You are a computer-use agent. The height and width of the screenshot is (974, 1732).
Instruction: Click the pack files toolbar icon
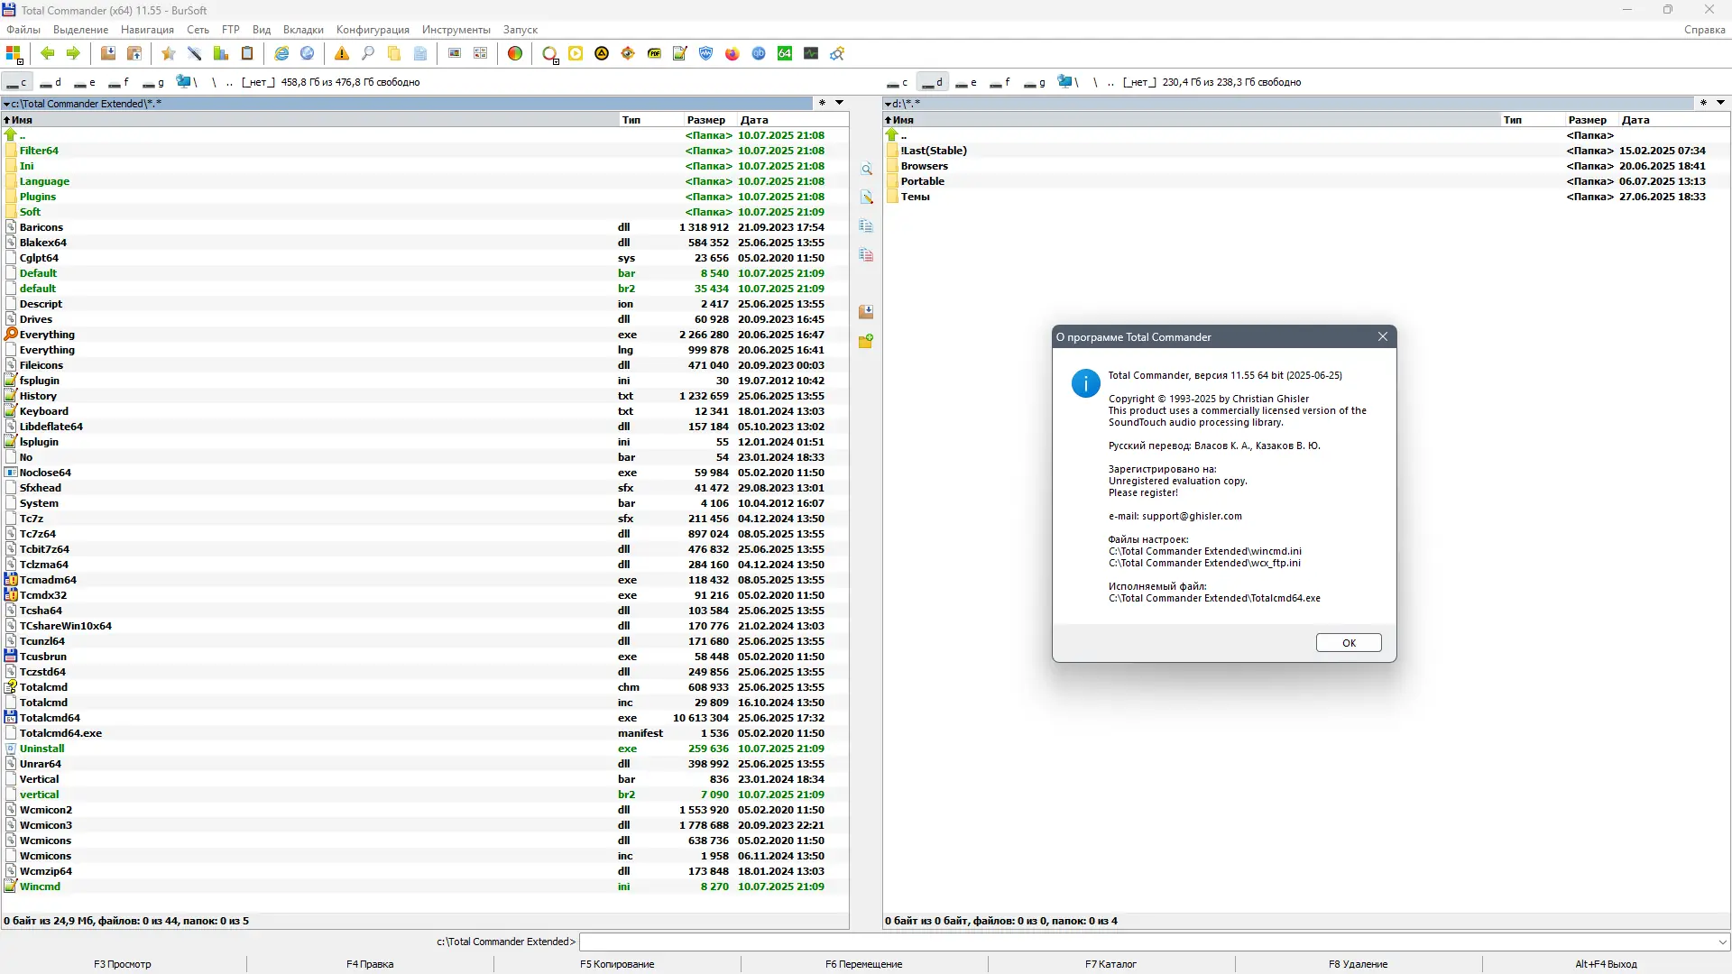(108, 54)
